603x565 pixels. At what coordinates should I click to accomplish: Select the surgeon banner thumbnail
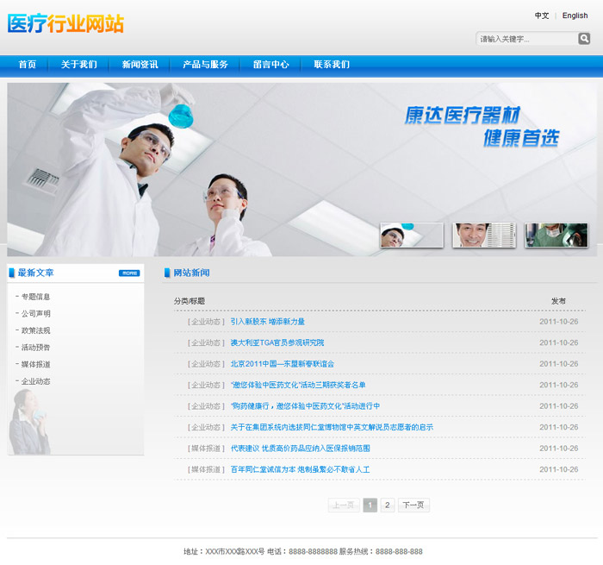pyautogui.click(x=556, y=235)
